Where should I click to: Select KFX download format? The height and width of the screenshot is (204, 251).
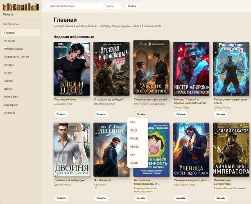click(137, 155)
